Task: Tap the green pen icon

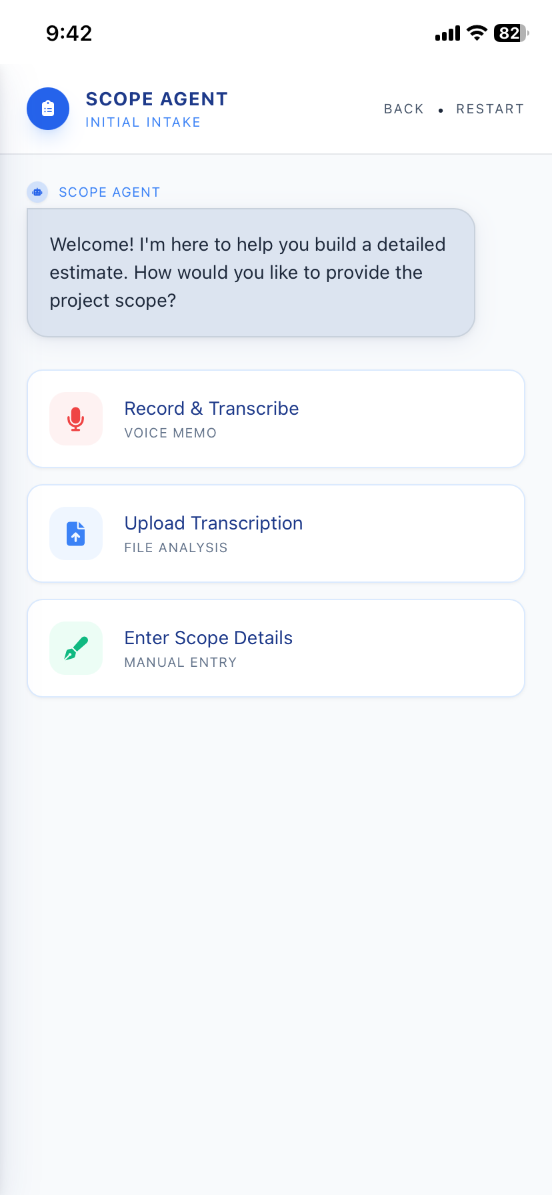Action: tap(76, 648)
